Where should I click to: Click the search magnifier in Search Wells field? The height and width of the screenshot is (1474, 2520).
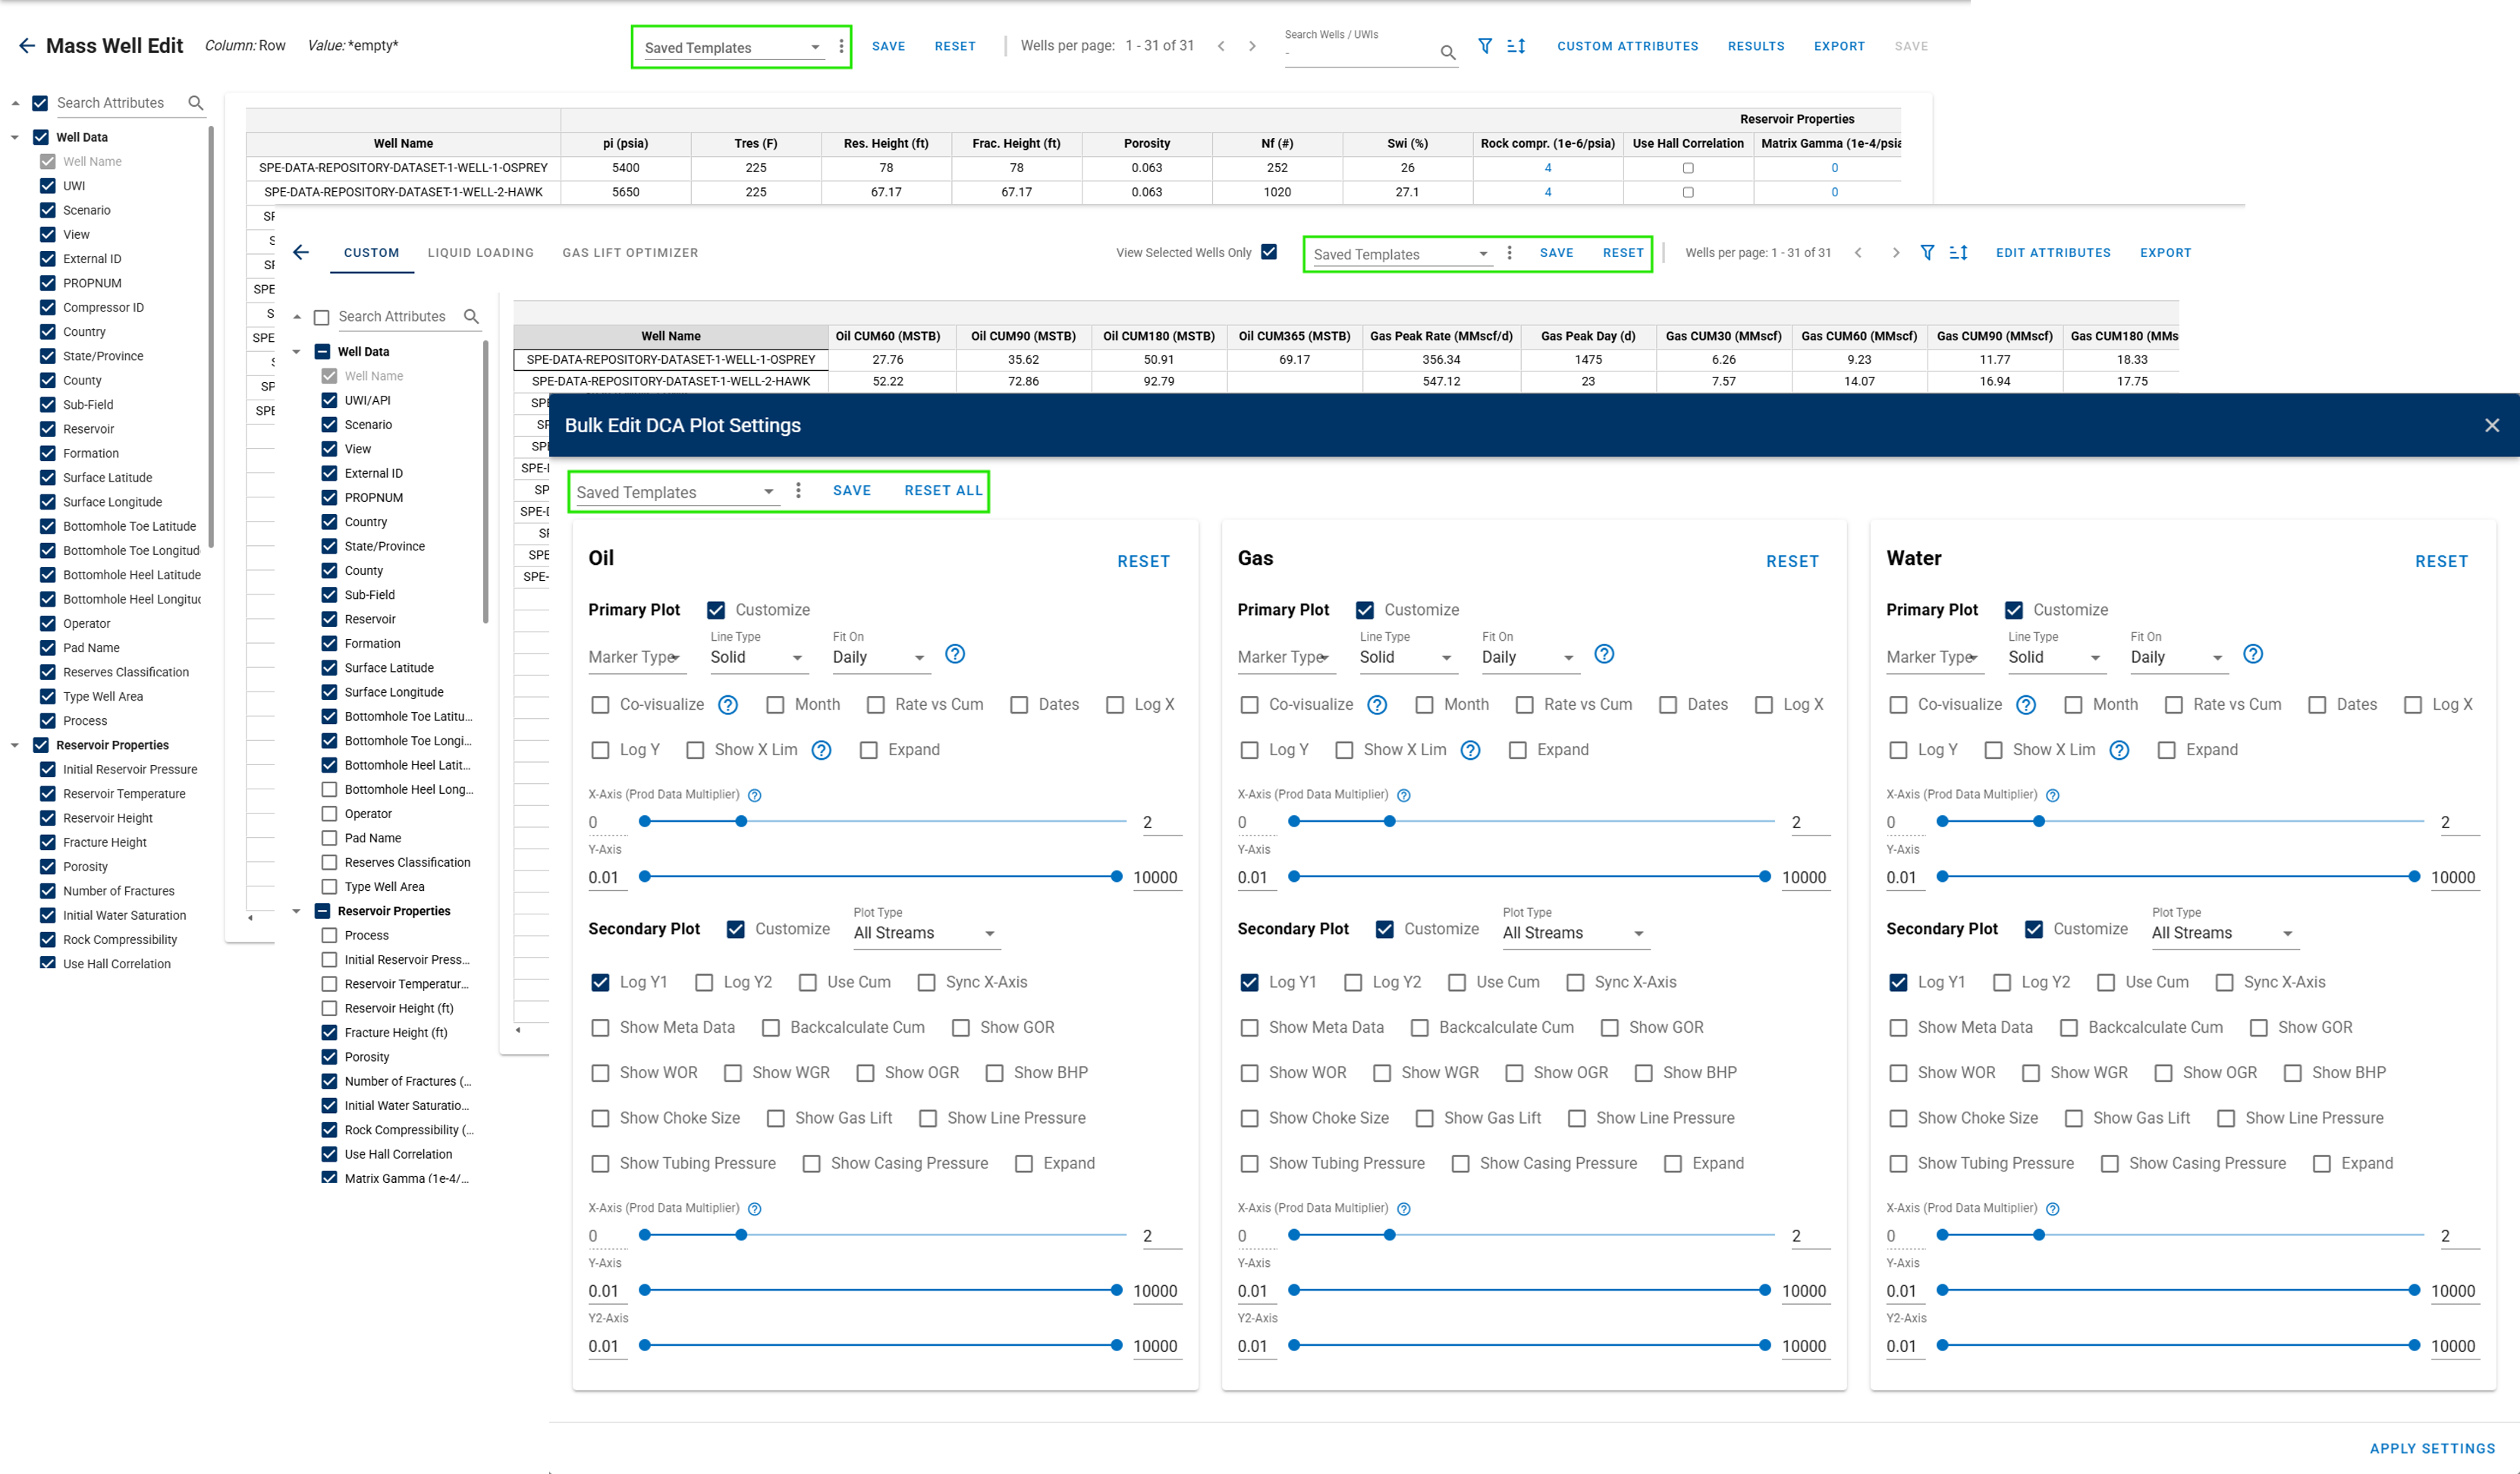(x=1447, y=52)
